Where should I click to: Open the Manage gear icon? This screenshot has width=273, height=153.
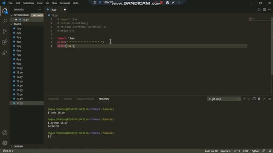click(x=5, y=143)
